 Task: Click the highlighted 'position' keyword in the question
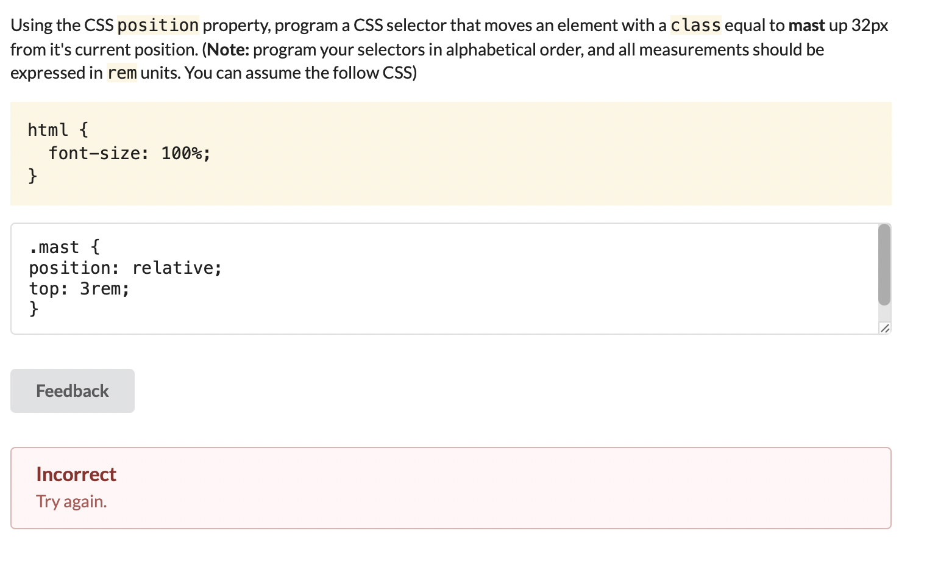pos(158,25)
